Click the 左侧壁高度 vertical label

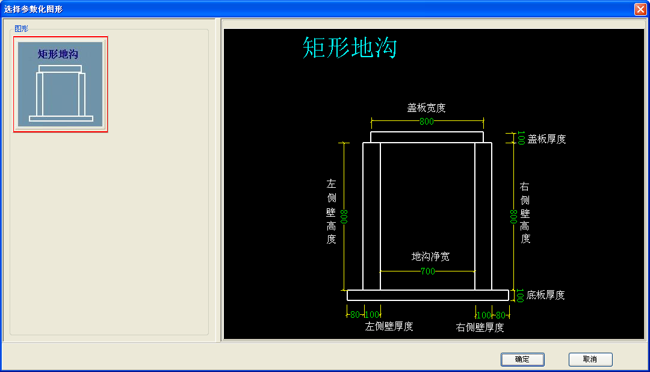tap(331, 211)
